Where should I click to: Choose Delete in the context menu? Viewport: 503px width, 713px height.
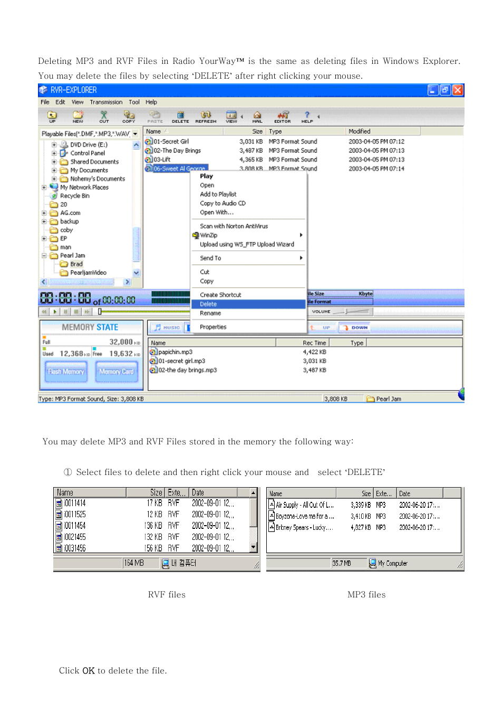pyautogui.click(x=248, y=304)
